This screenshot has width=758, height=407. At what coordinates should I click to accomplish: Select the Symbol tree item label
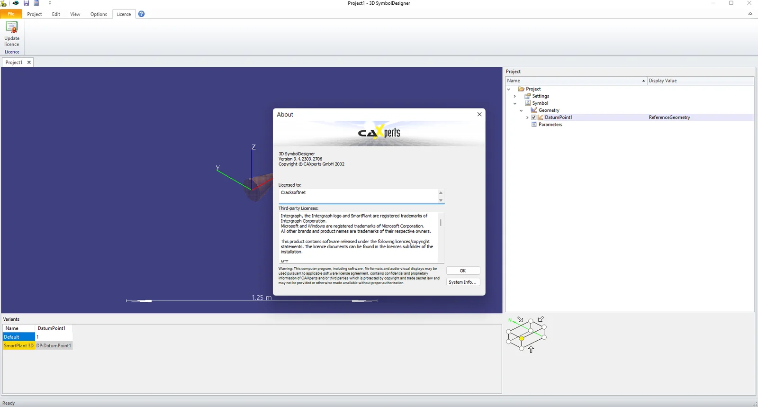point(540,103)
